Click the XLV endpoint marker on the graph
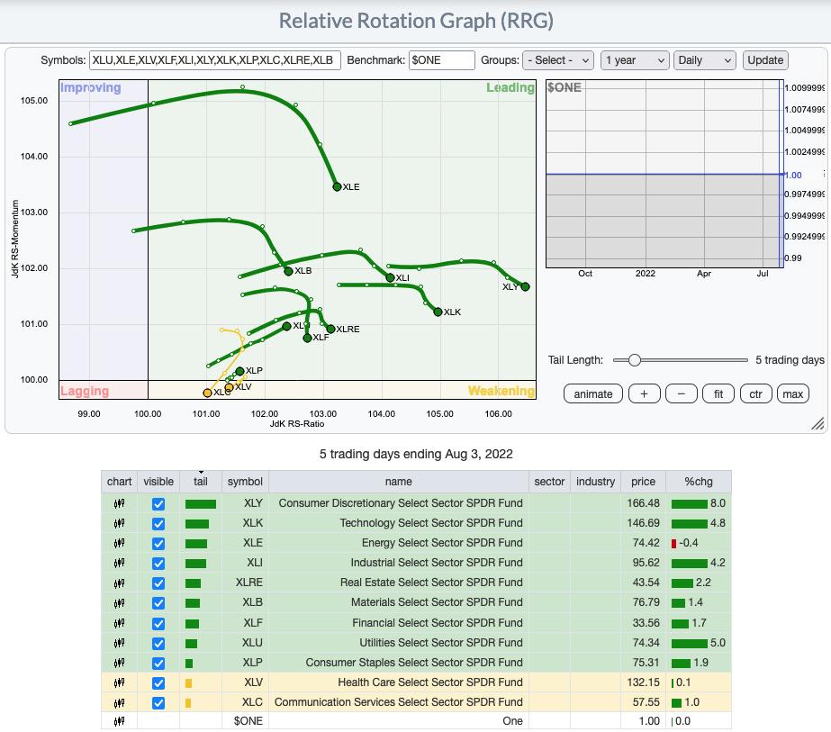This screenshot has height=732, width=831. coord(229,387)
